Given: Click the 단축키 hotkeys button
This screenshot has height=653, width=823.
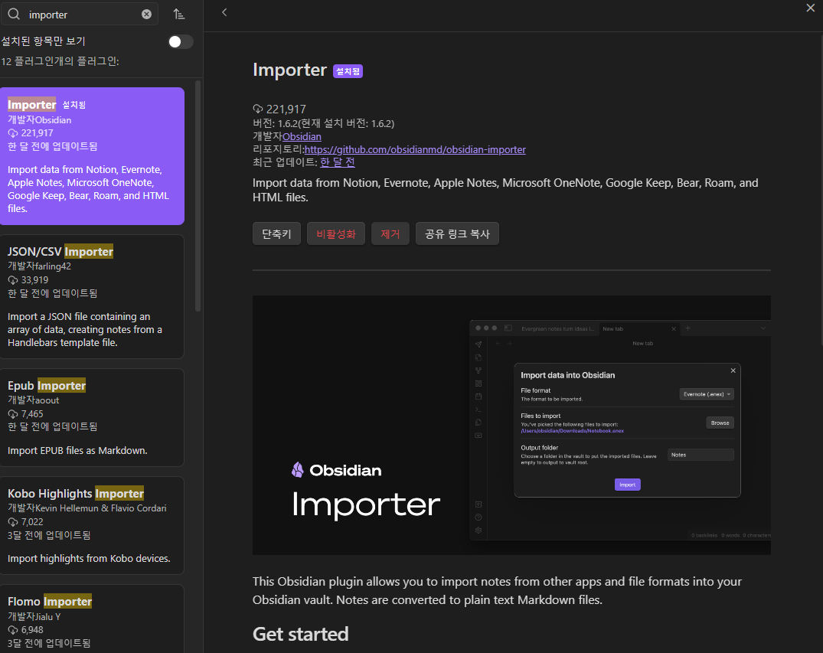Looking at the screenshot, I should [276, 233].
